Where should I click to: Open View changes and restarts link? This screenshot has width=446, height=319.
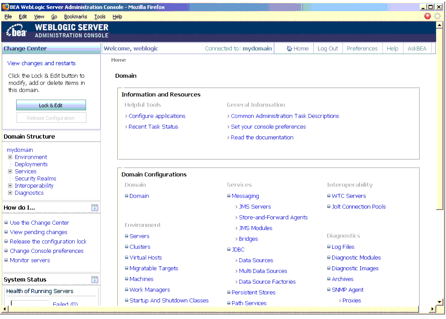pos(41,63)
